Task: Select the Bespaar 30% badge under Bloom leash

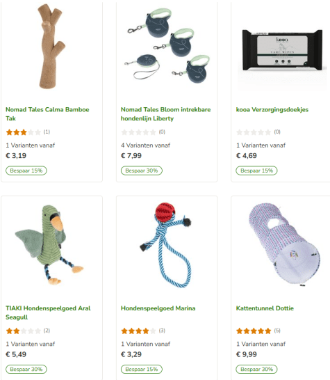Action: [142, 171]
